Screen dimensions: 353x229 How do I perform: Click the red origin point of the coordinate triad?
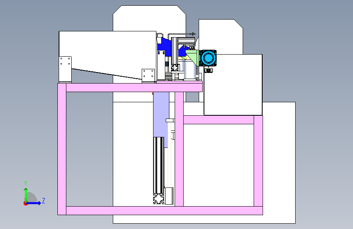(25, 203)
